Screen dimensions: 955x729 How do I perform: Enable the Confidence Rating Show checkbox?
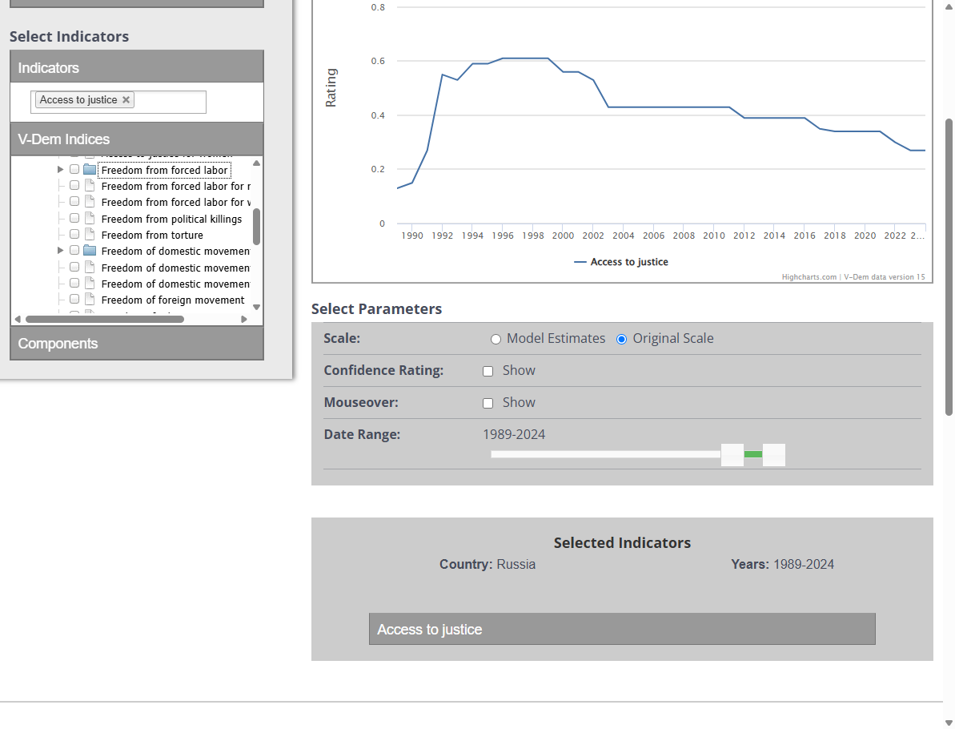pyautogui.click(x=488, y=371)
